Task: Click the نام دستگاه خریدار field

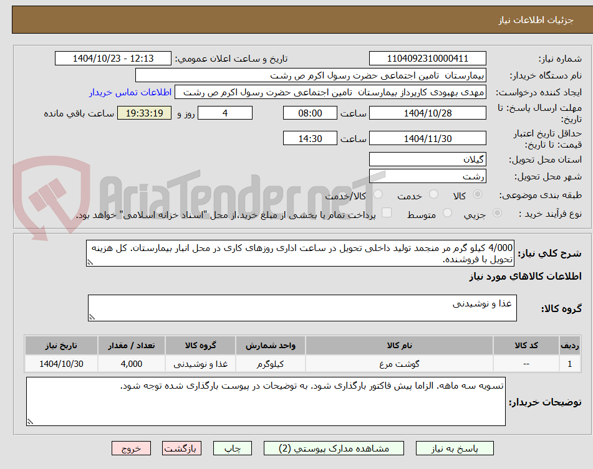Action: coord(311,75)
